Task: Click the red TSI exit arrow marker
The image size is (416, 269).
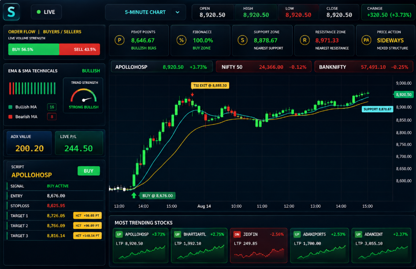Action: pos(192,94)
